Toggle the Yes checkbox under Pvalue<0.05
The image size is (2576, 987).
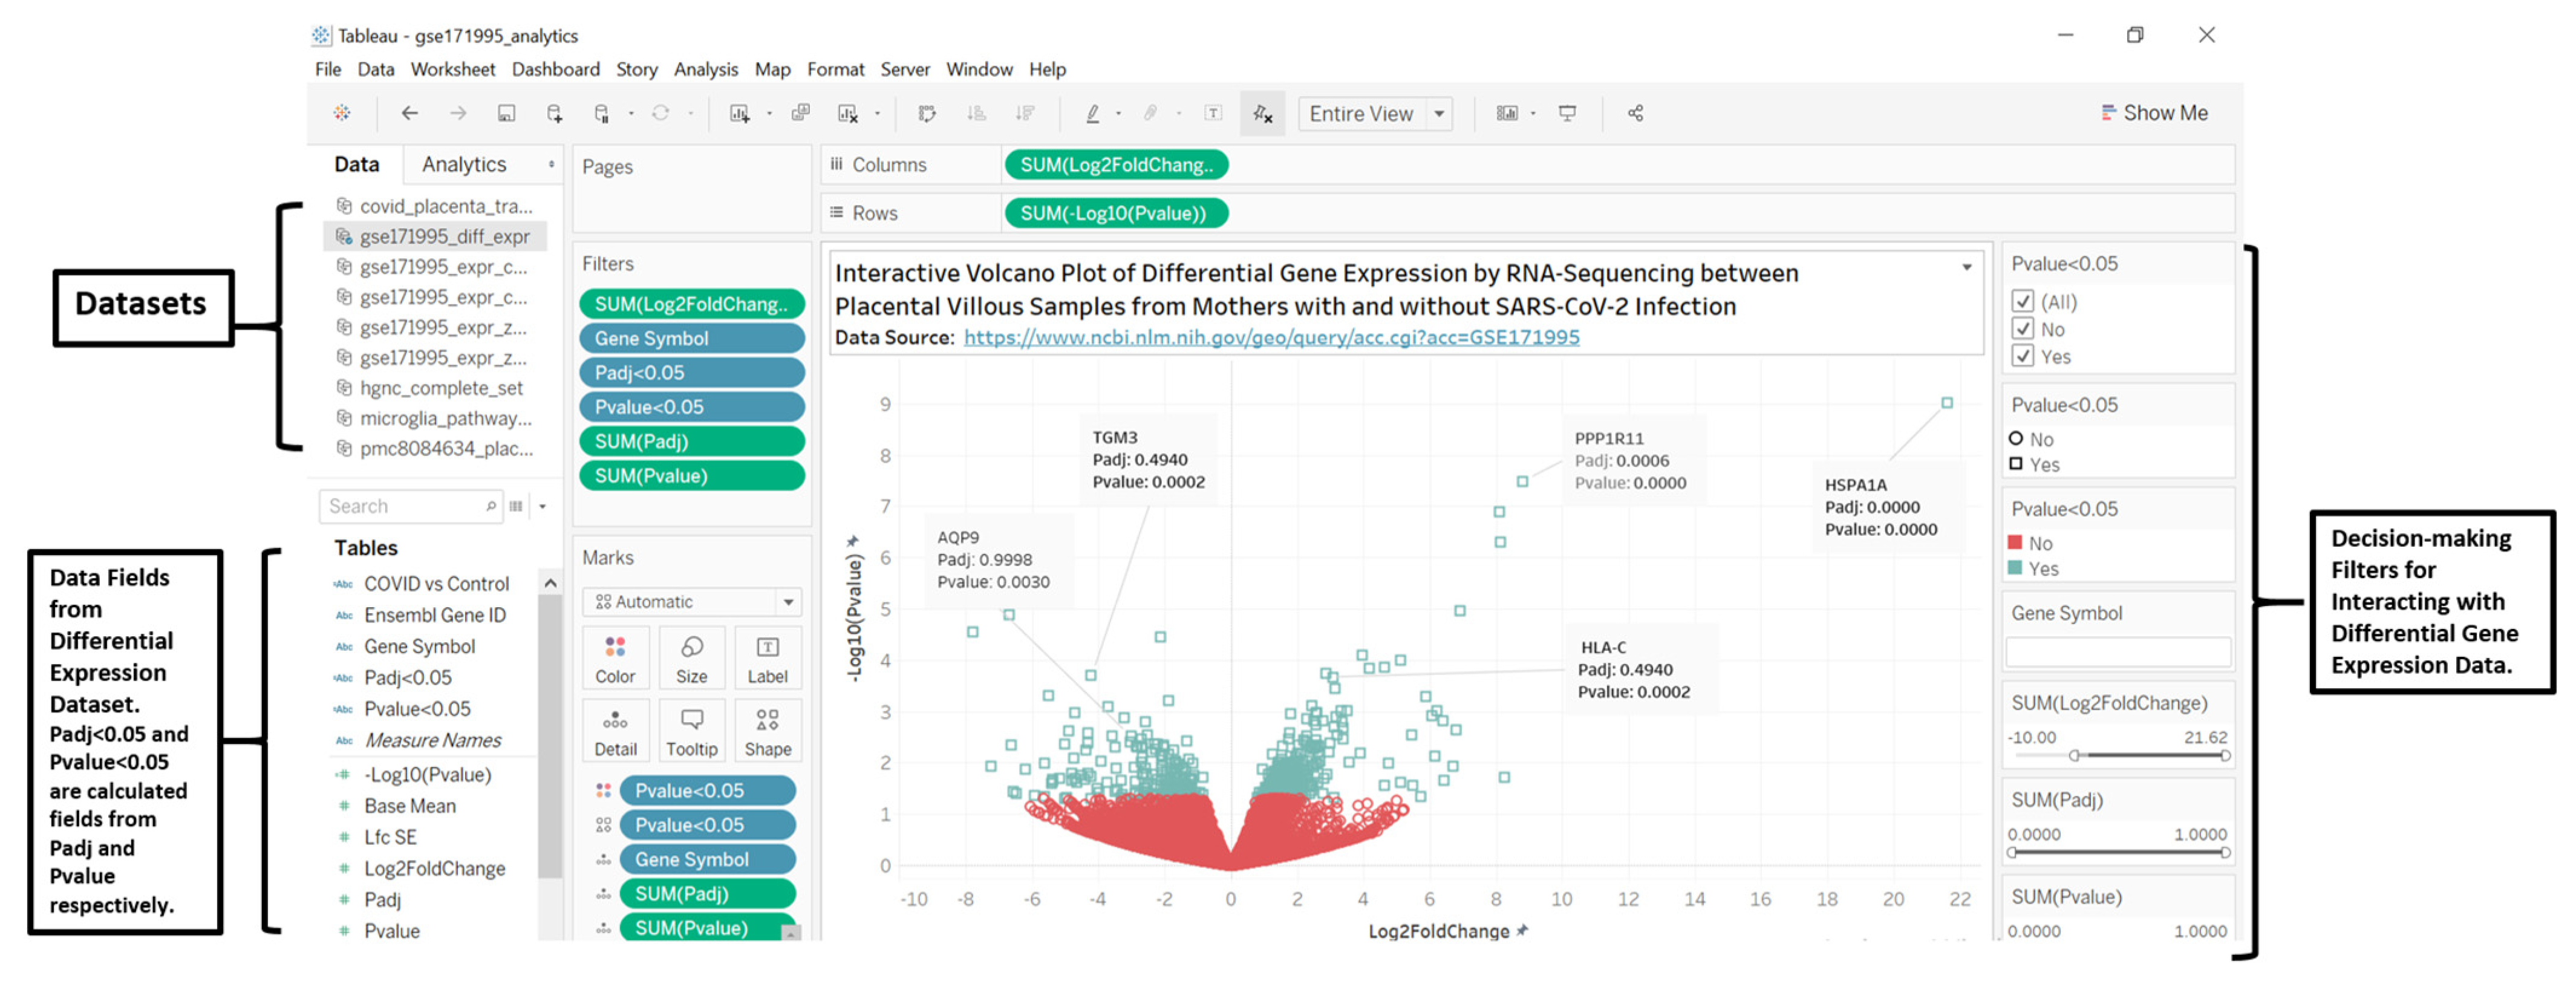pyautogui.click(x=2022, y=356)
